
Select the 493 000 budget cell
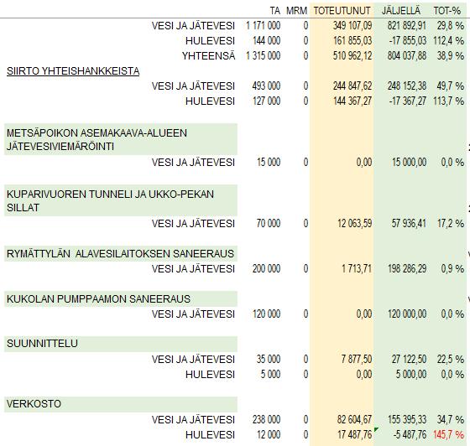[x=267, y=86]
